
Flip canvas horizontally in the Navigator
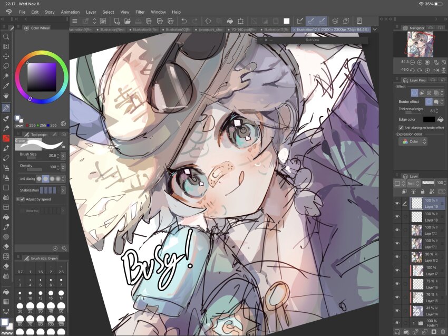point(436,70)
